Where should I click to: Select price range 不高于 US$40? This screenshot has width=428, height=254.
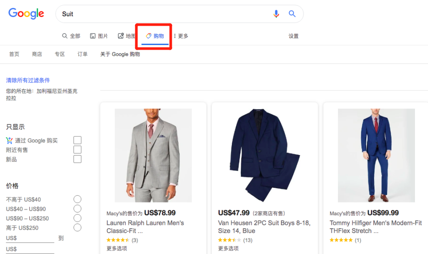[x=77, y=199]
